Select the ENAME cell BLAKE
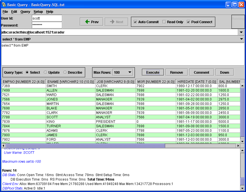Image resolution: width=246 pixels, height=192 pixels. click(70, 108)
